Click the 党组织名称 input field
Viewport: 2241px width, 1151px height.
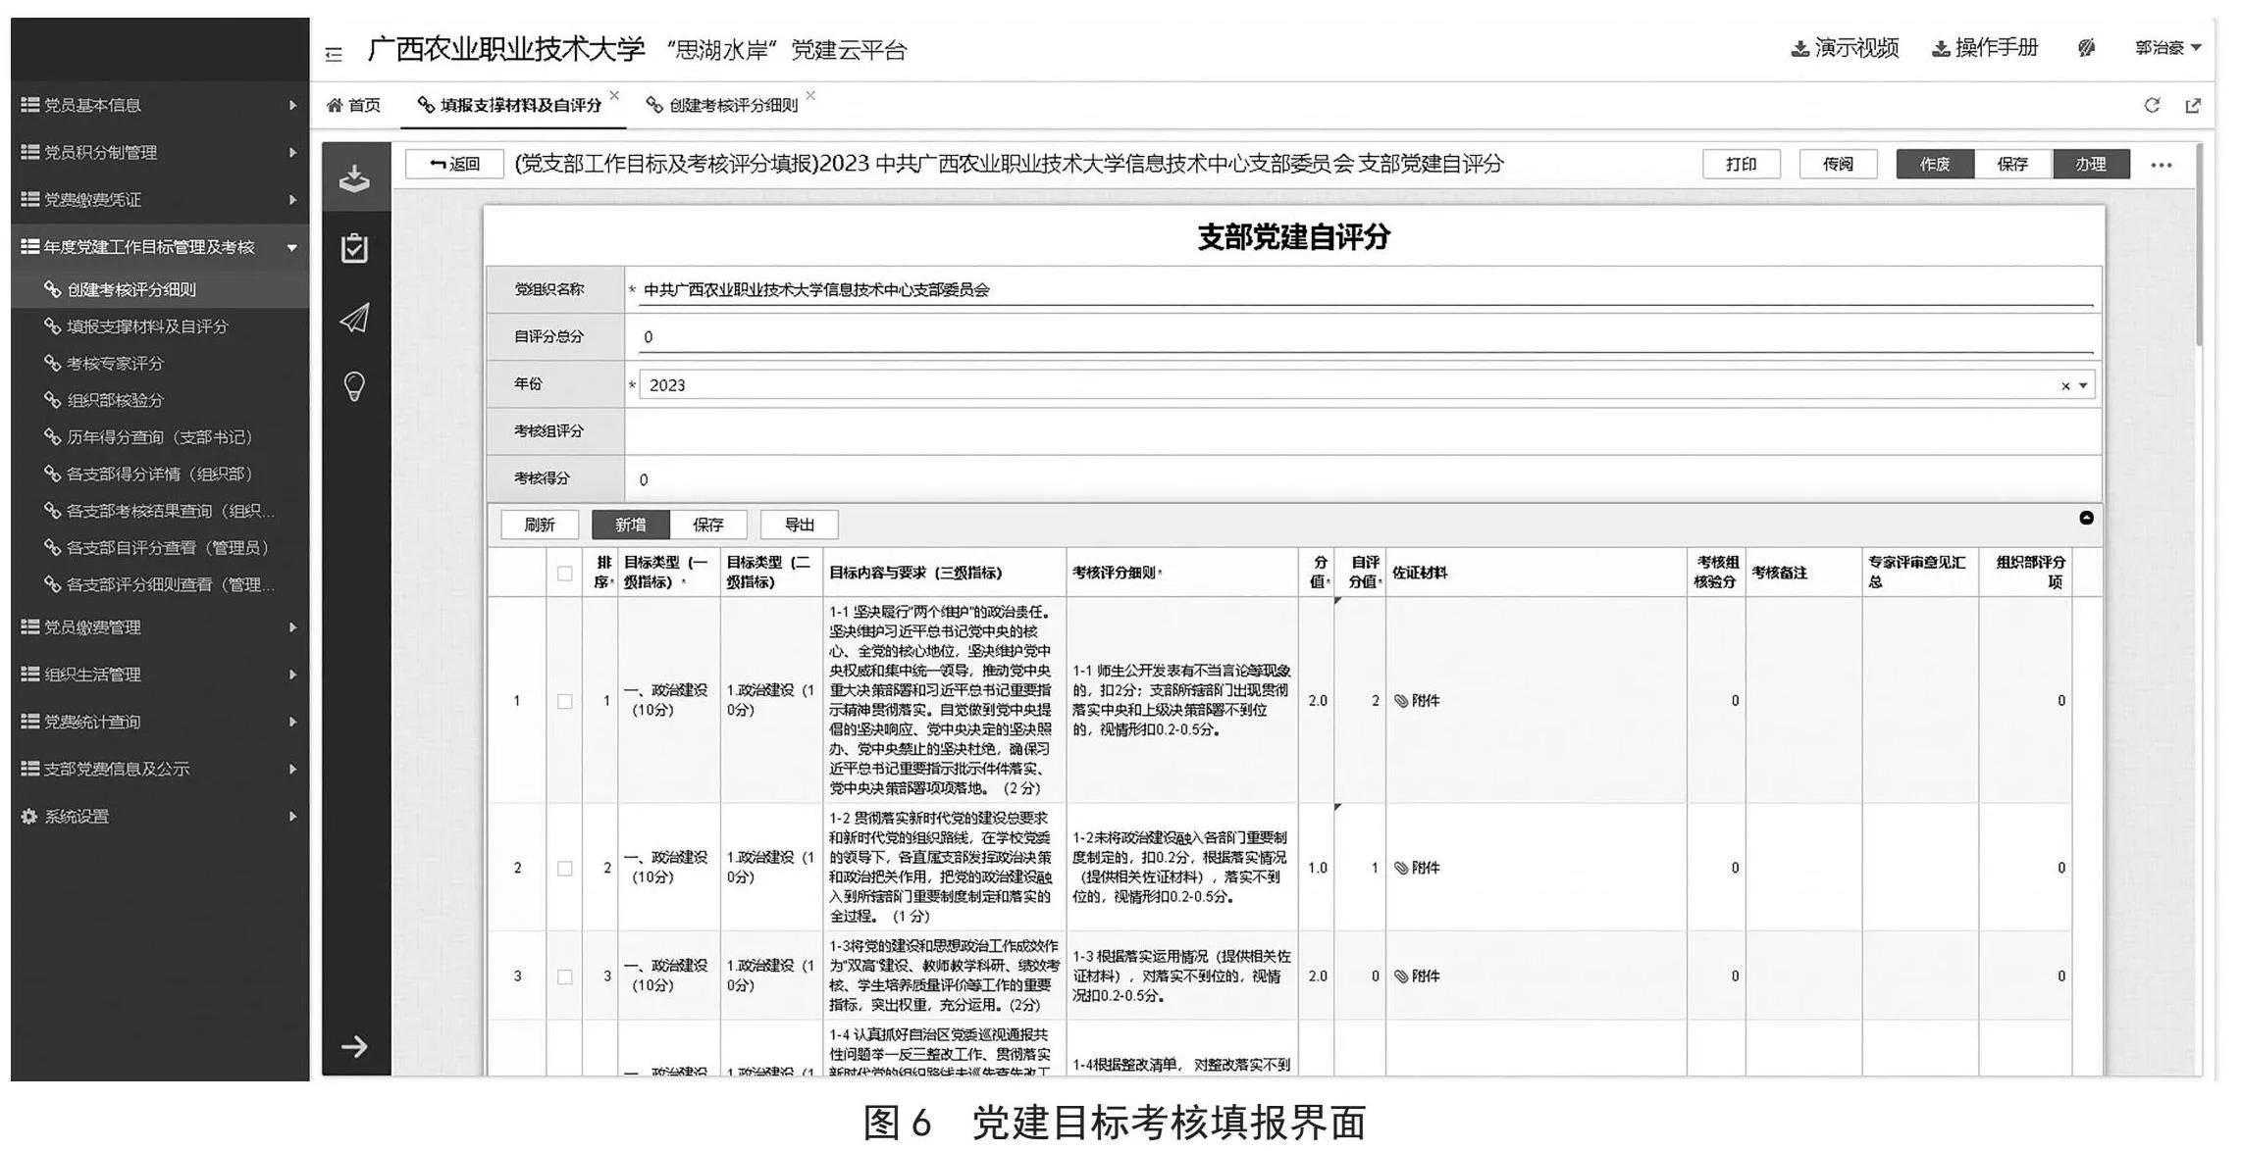pyautogui.click(x=1365, y=290)
